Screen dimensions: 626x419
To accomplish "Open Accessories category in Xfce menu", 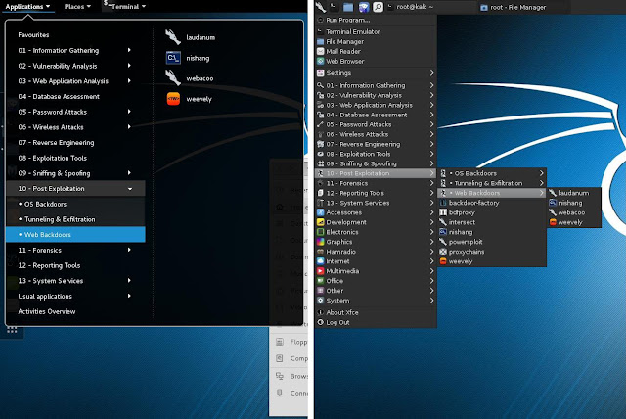I will pos(376,212).
